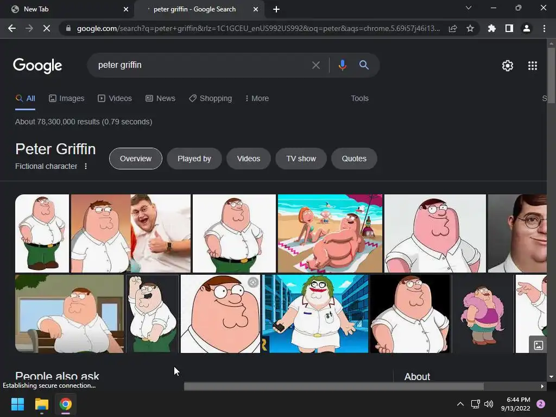Open the Chrome three-dot menu

(x=544, y=28)
